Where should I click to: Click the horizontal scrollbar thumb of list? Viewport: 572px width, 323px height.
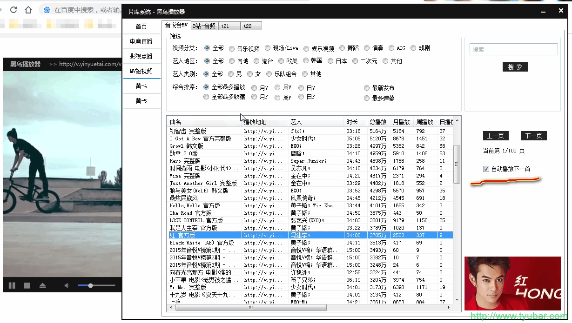pos(251,307)
